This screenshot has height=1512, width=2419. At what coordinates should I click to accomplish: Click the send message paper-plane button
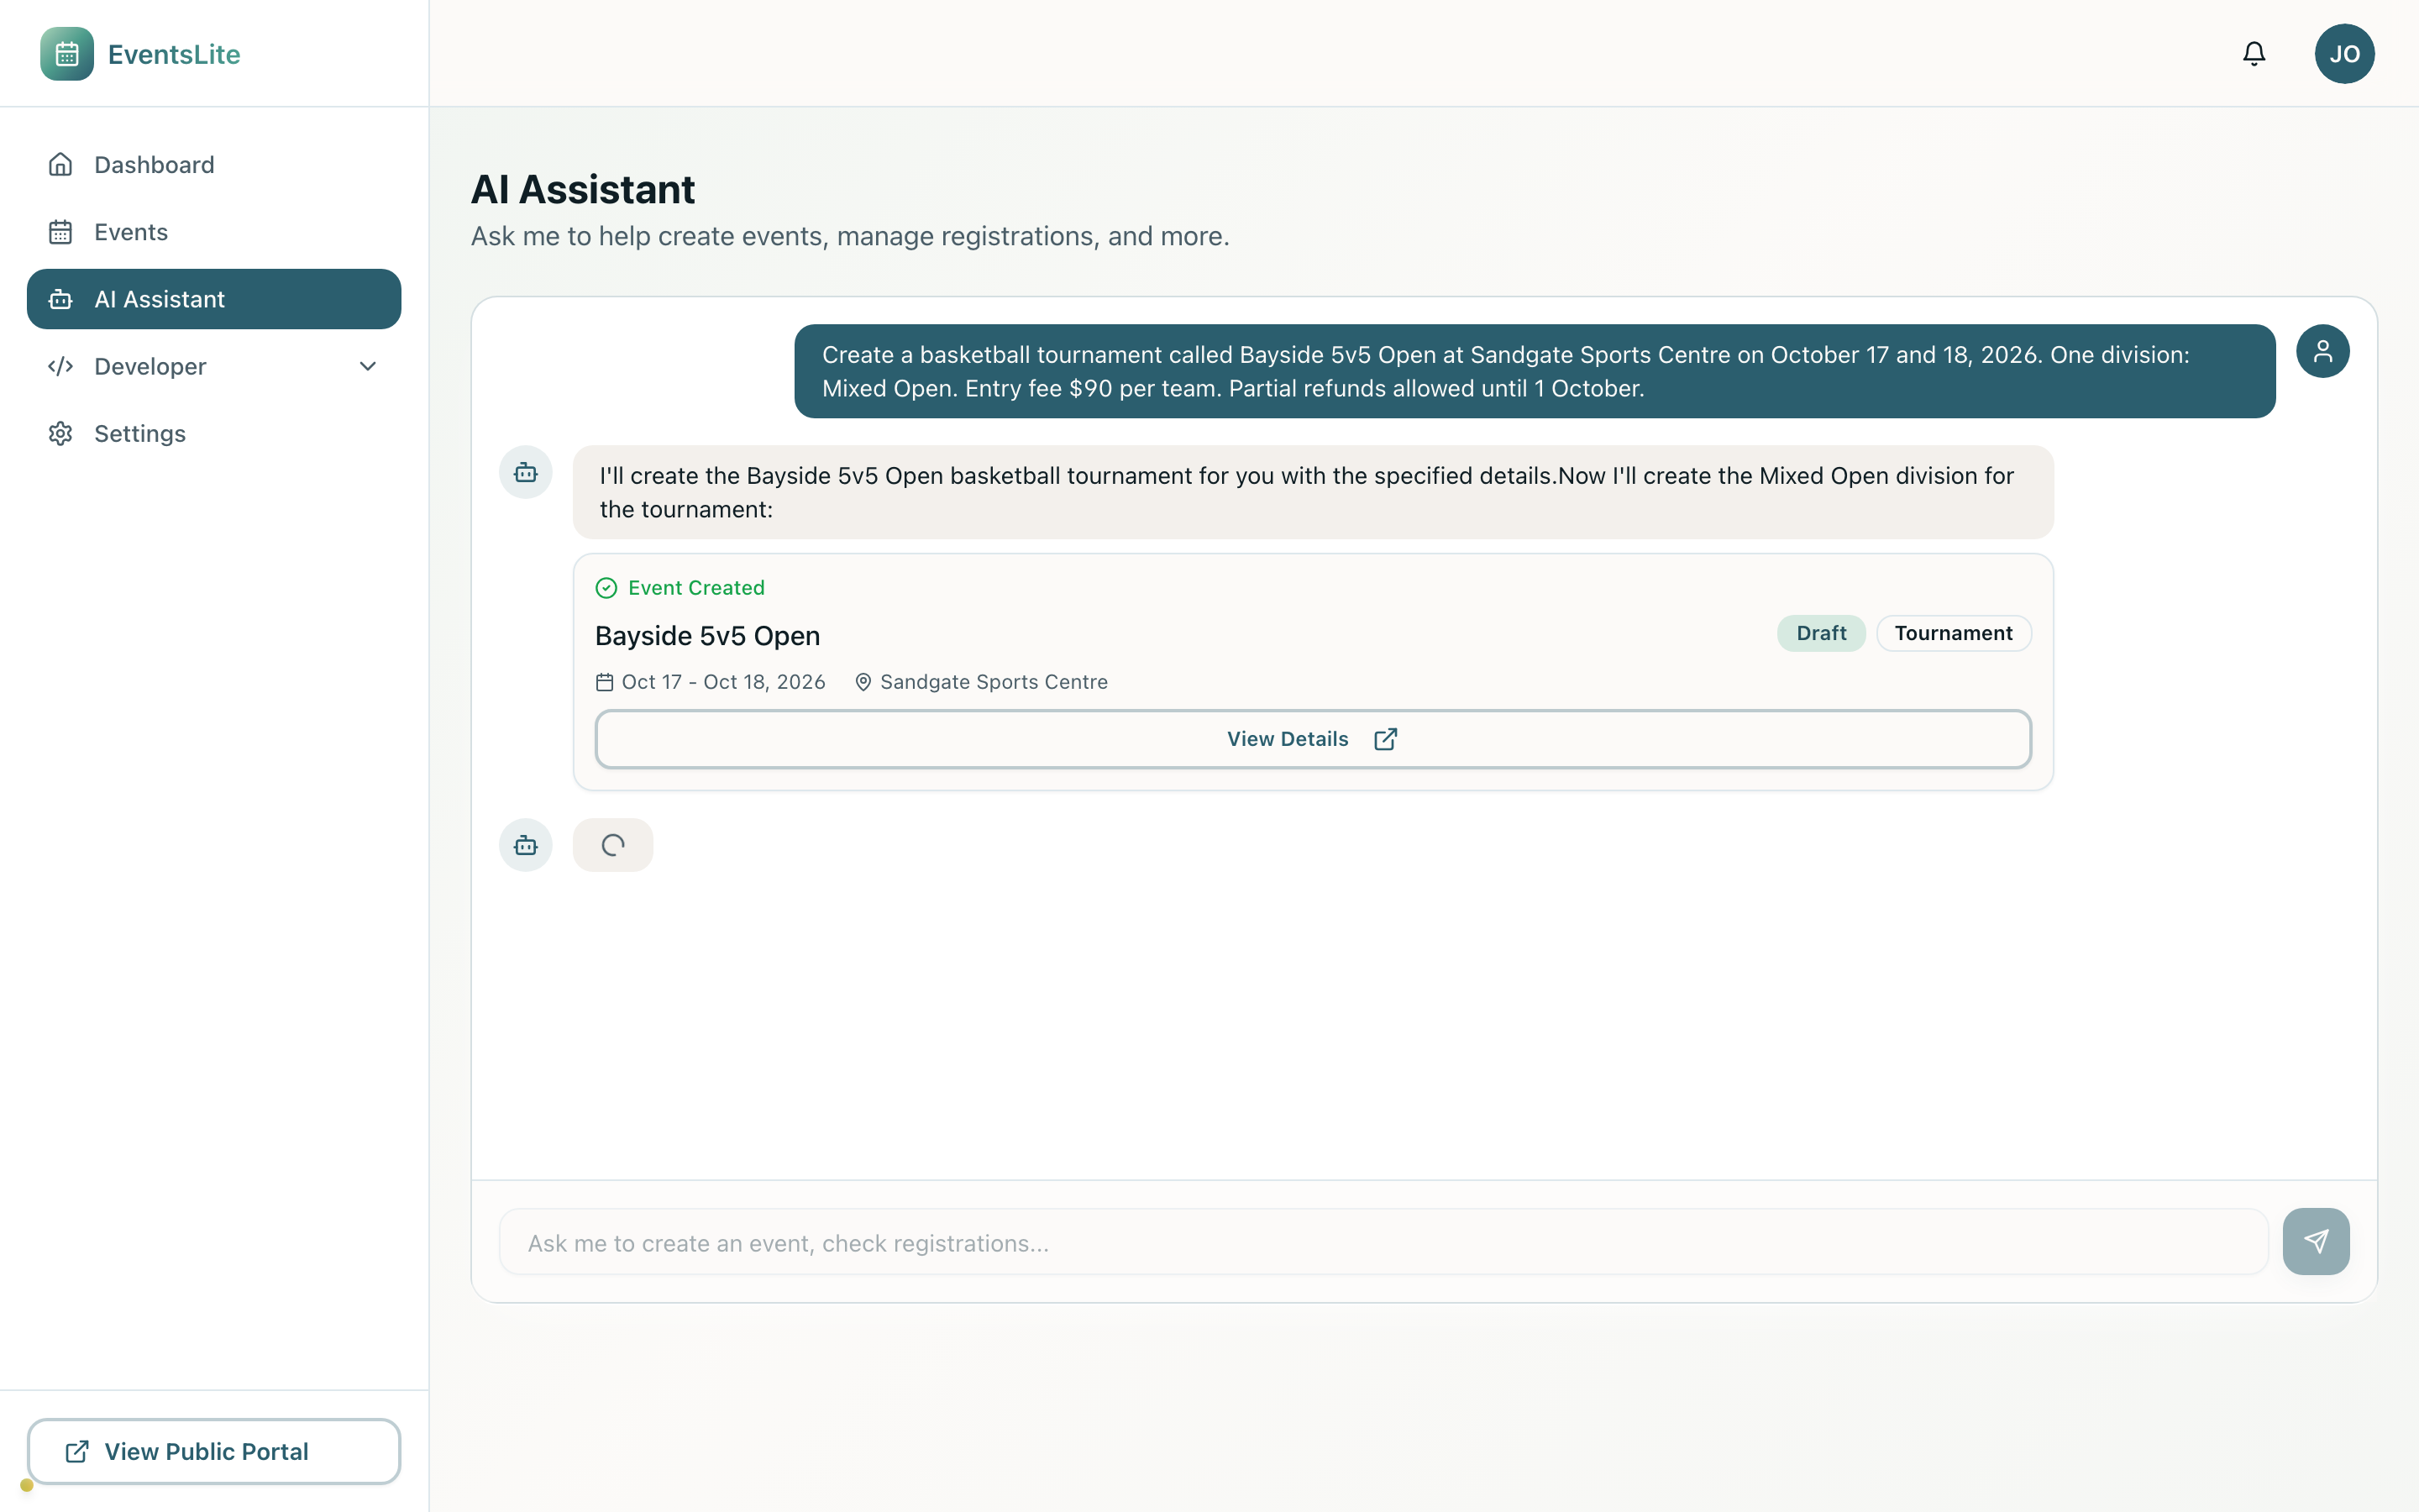coord(2316,1242)
